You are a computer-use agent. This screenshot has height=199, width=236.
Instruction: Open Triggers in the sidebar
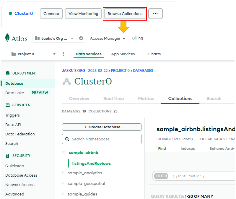click(12, 115)
